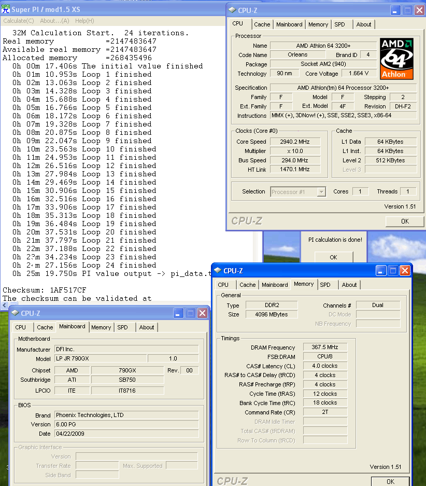Select Mainboard tab in Memory CPU-Z window
This screenshot has height=486, width=426.
point(275,285)
